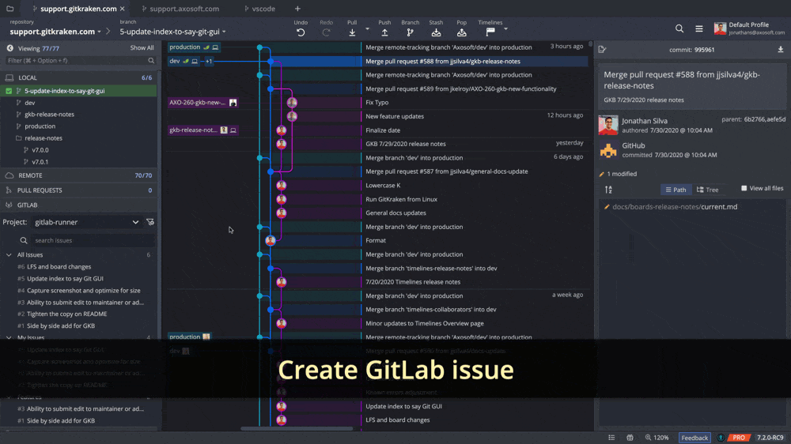
Task: Click the Redo toolbar icon
Action: 327,32
